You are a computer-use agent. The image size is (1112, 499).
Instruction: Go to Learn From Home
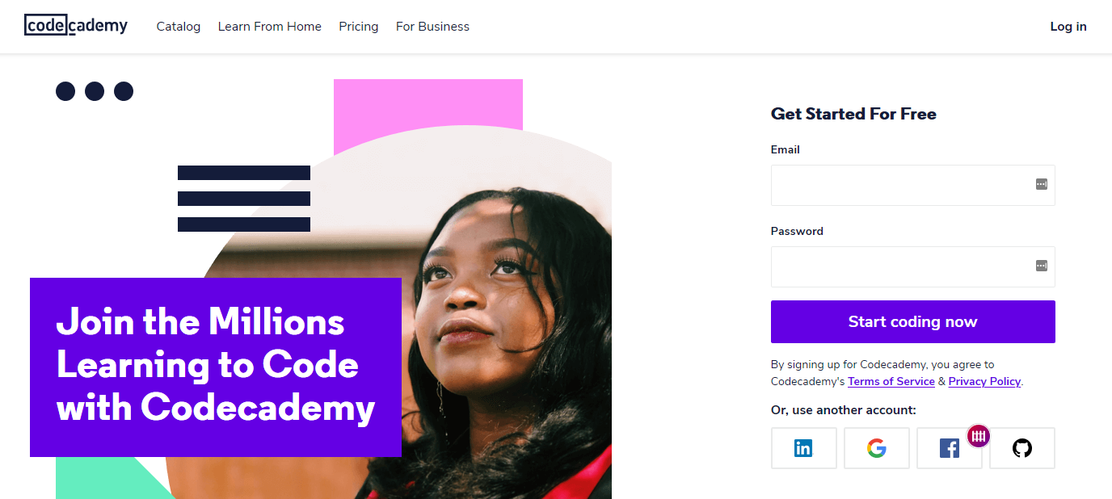270,27
